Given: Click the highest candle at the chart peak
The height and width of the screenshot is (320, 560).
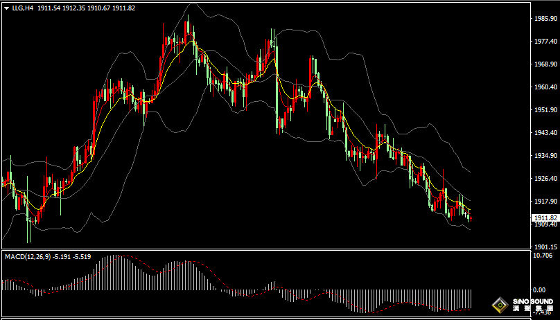Looking at the screenshot, I should [187, 28].
